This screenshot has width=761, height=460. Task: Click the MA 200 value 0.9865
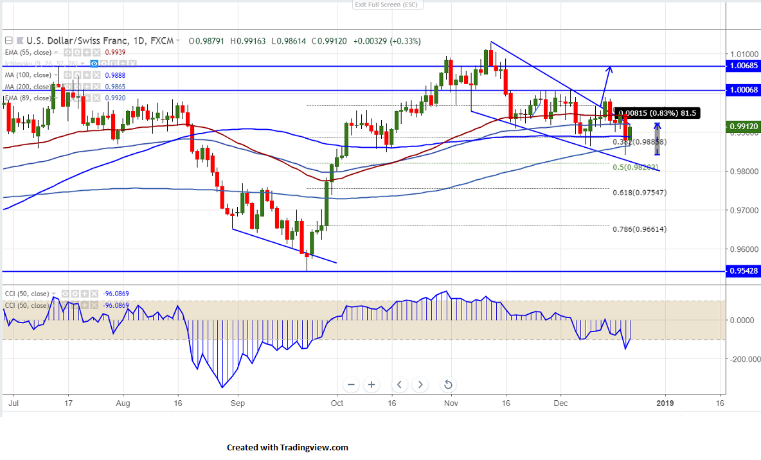(115, 87)
